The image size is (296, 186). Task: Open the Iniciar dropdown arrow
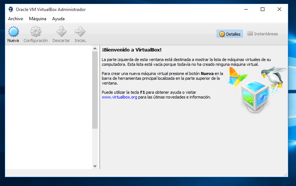tap(86, 42)
